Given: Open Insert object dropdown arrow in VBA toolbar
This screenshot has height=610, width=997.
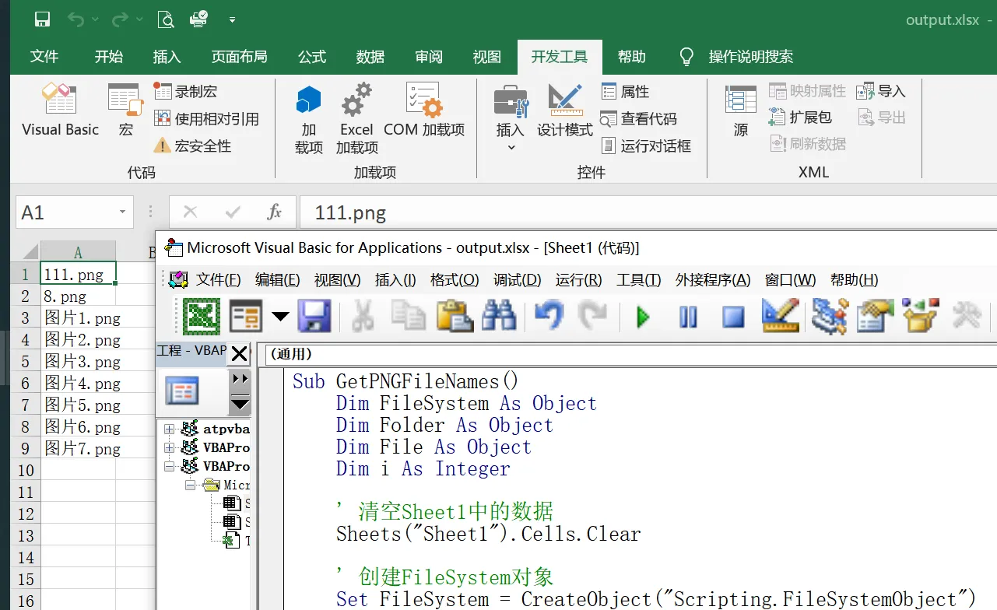Looking at the screenshot, I should 280,317.
